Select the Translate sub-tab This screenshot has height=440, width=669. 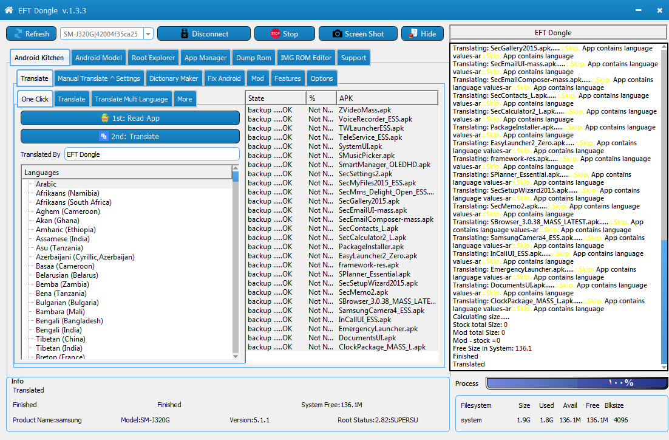(35, 78)
